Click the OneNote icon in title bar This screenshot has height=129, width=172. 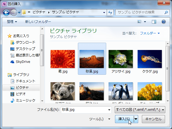[x=4, y=4]
